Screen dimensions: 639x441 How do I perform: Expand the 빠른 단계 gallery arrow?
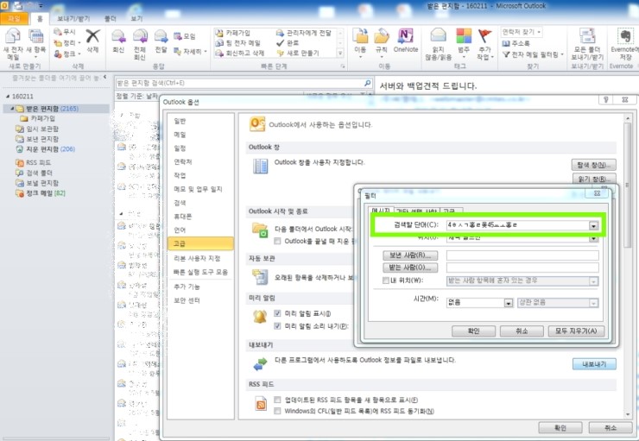341,53
